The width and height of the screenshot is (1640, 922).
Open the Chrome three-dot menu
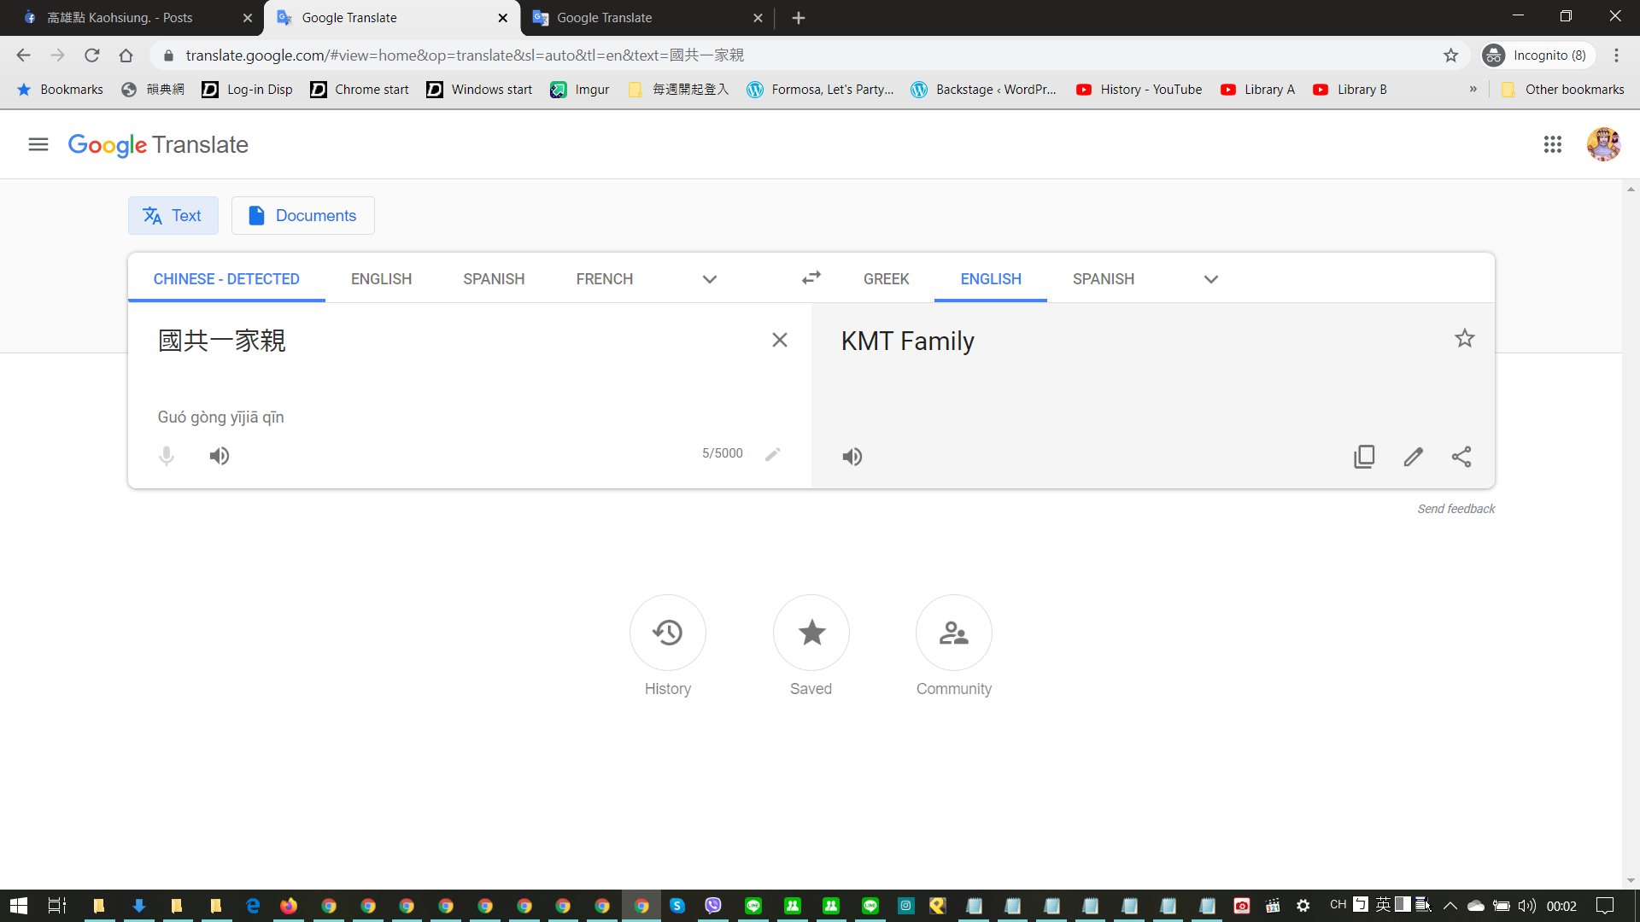point(1616,55)
